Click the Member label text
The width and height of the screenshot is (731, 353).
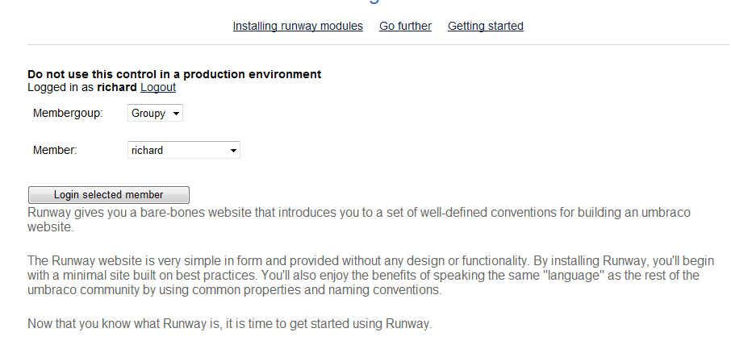click(x=55, y=150)
